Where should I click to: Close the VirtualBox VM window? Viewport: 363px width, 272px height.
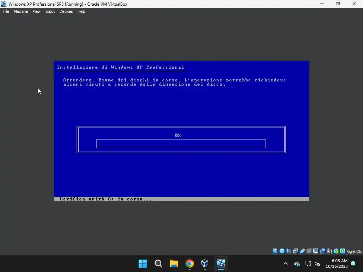point(354,4)
